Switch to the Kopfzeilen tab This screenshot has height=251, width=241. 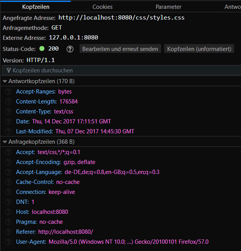(36, 7)
